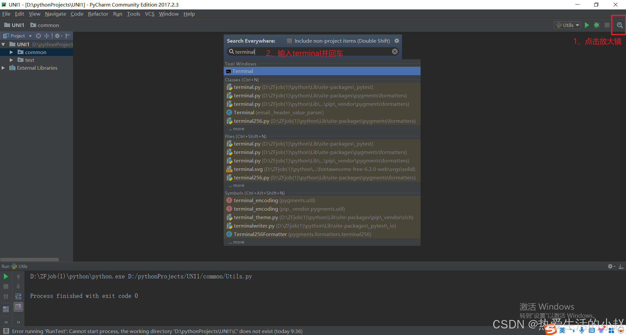Open terminal256.py under Files section
The image size is (626, 335).
point(322,178)
